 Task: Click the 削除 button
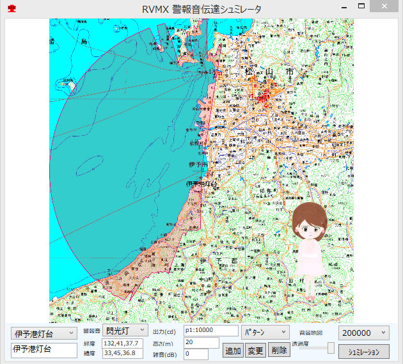tap(279, 351)
